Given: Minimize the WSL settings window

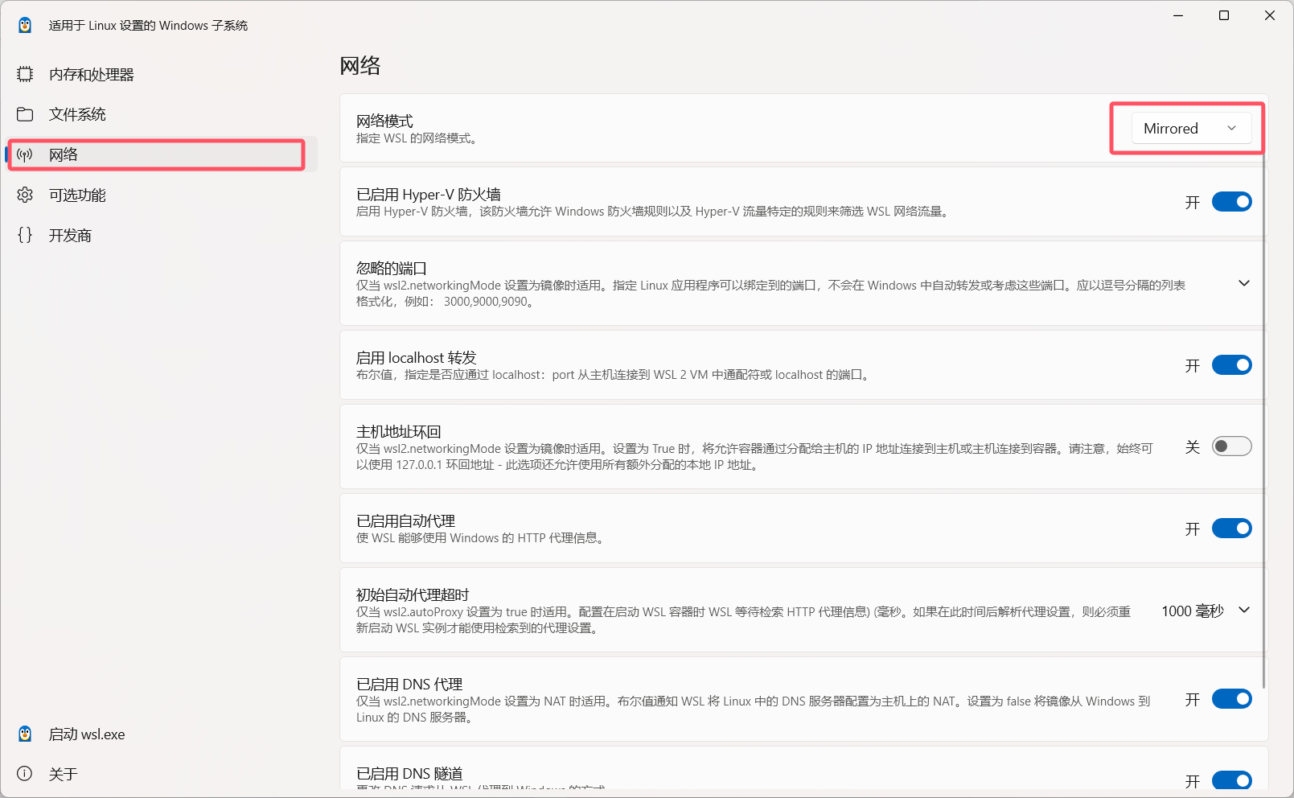Looking at the screenshot, I should point(1178,15).
